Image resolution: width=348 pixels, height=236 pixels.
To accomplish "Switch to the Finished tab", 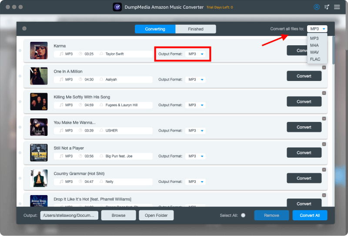I will tap(195, 29).
